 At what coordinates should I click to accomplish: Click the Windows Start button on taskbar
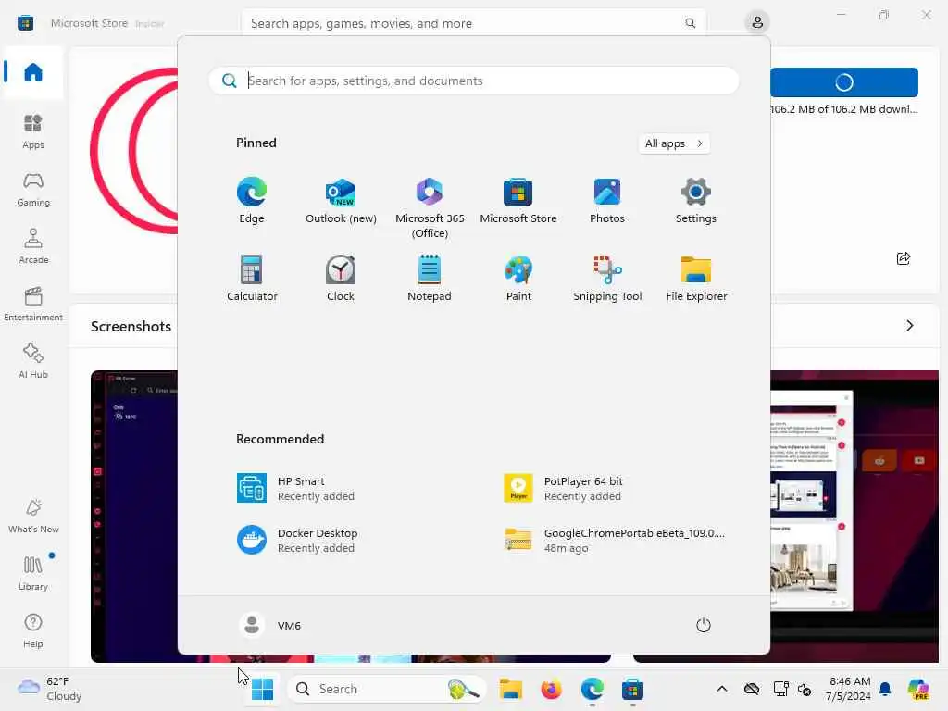coord(262,689)
